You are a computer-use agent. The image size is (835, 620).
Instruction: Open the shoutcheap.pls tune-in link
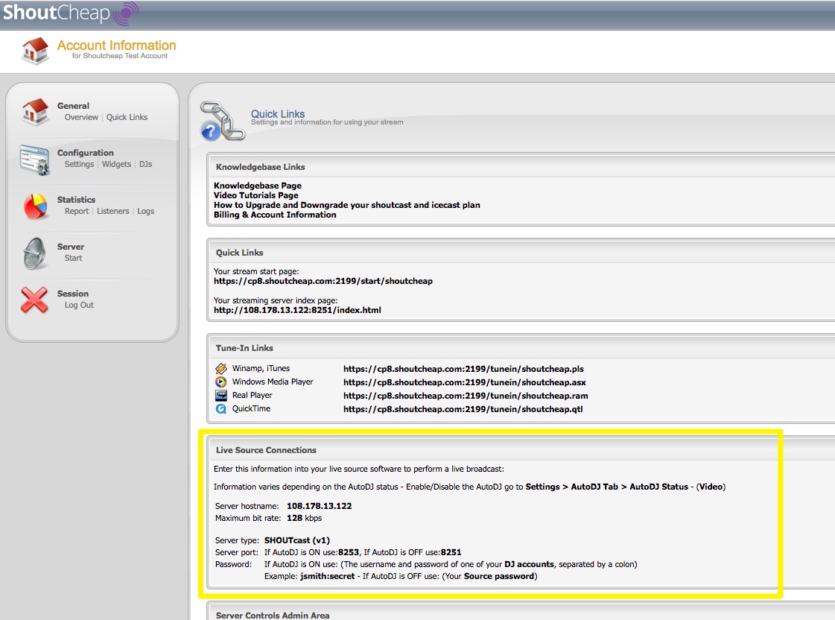pyautogui.click(x=463, y=369)
